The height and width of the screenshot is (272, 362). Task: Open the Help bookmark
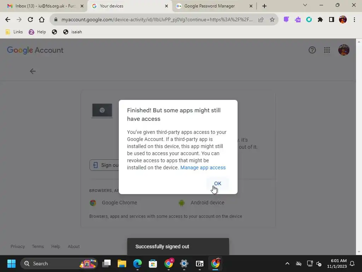[x=37, y=32]
